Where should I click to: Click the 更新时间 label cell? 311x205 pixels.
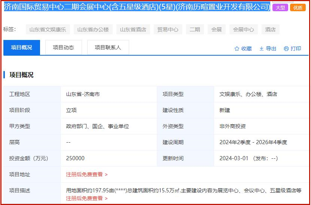click(x=186, y=158)
